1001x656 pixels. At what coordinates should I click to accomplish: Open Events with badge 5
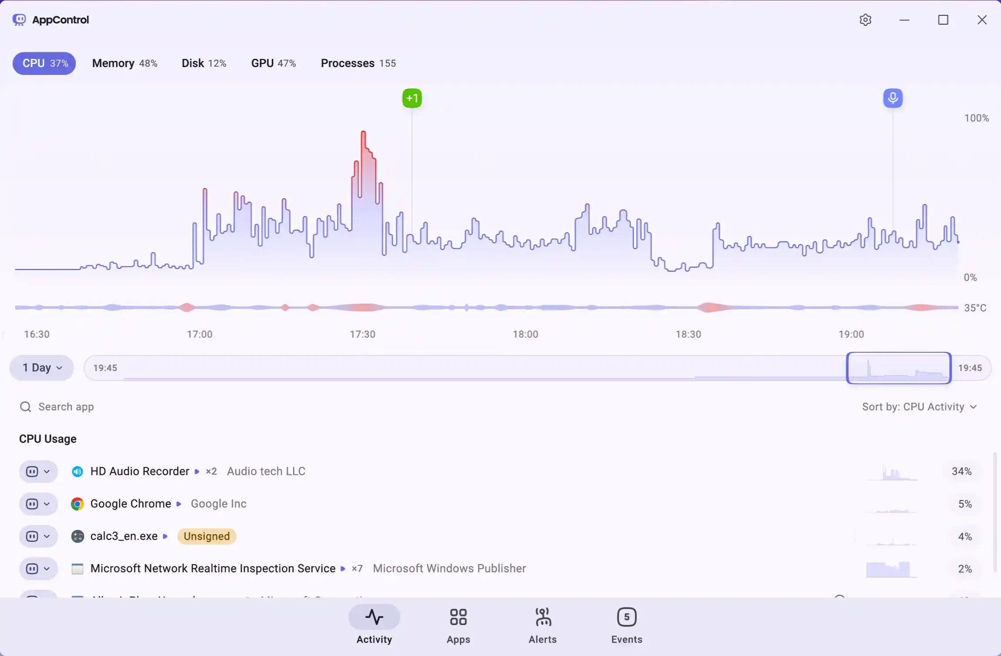pos(626,617)
